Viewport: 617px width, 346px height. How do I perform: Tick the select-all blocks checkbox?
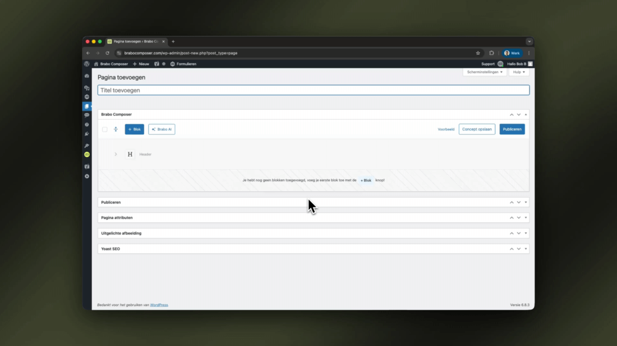[104, 129]
